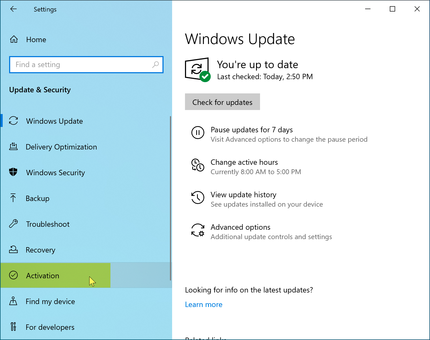Screen dimensions: 430x340
Task: Click the Change active hours clock icon
Action: tap(198, 165)
